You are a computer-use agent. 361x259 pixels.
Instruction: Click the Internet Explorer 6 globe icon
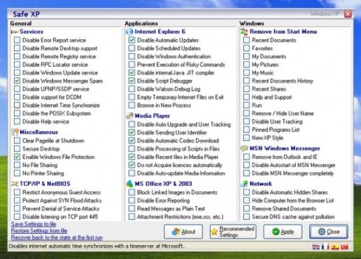[129, 31]
